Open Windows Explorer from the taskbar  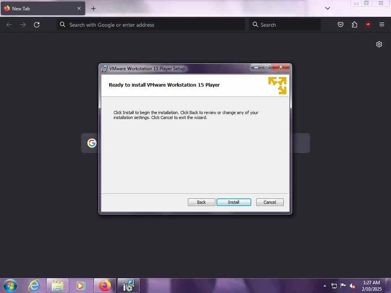coord(58,285)
